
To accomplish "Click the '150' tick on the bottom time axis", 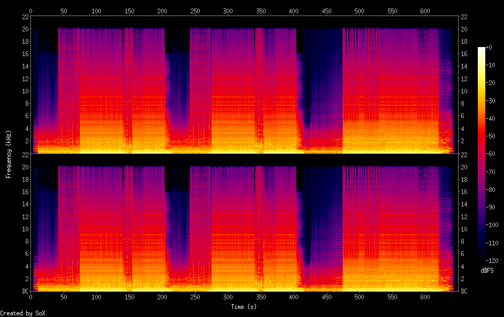I will click(129, 297).
